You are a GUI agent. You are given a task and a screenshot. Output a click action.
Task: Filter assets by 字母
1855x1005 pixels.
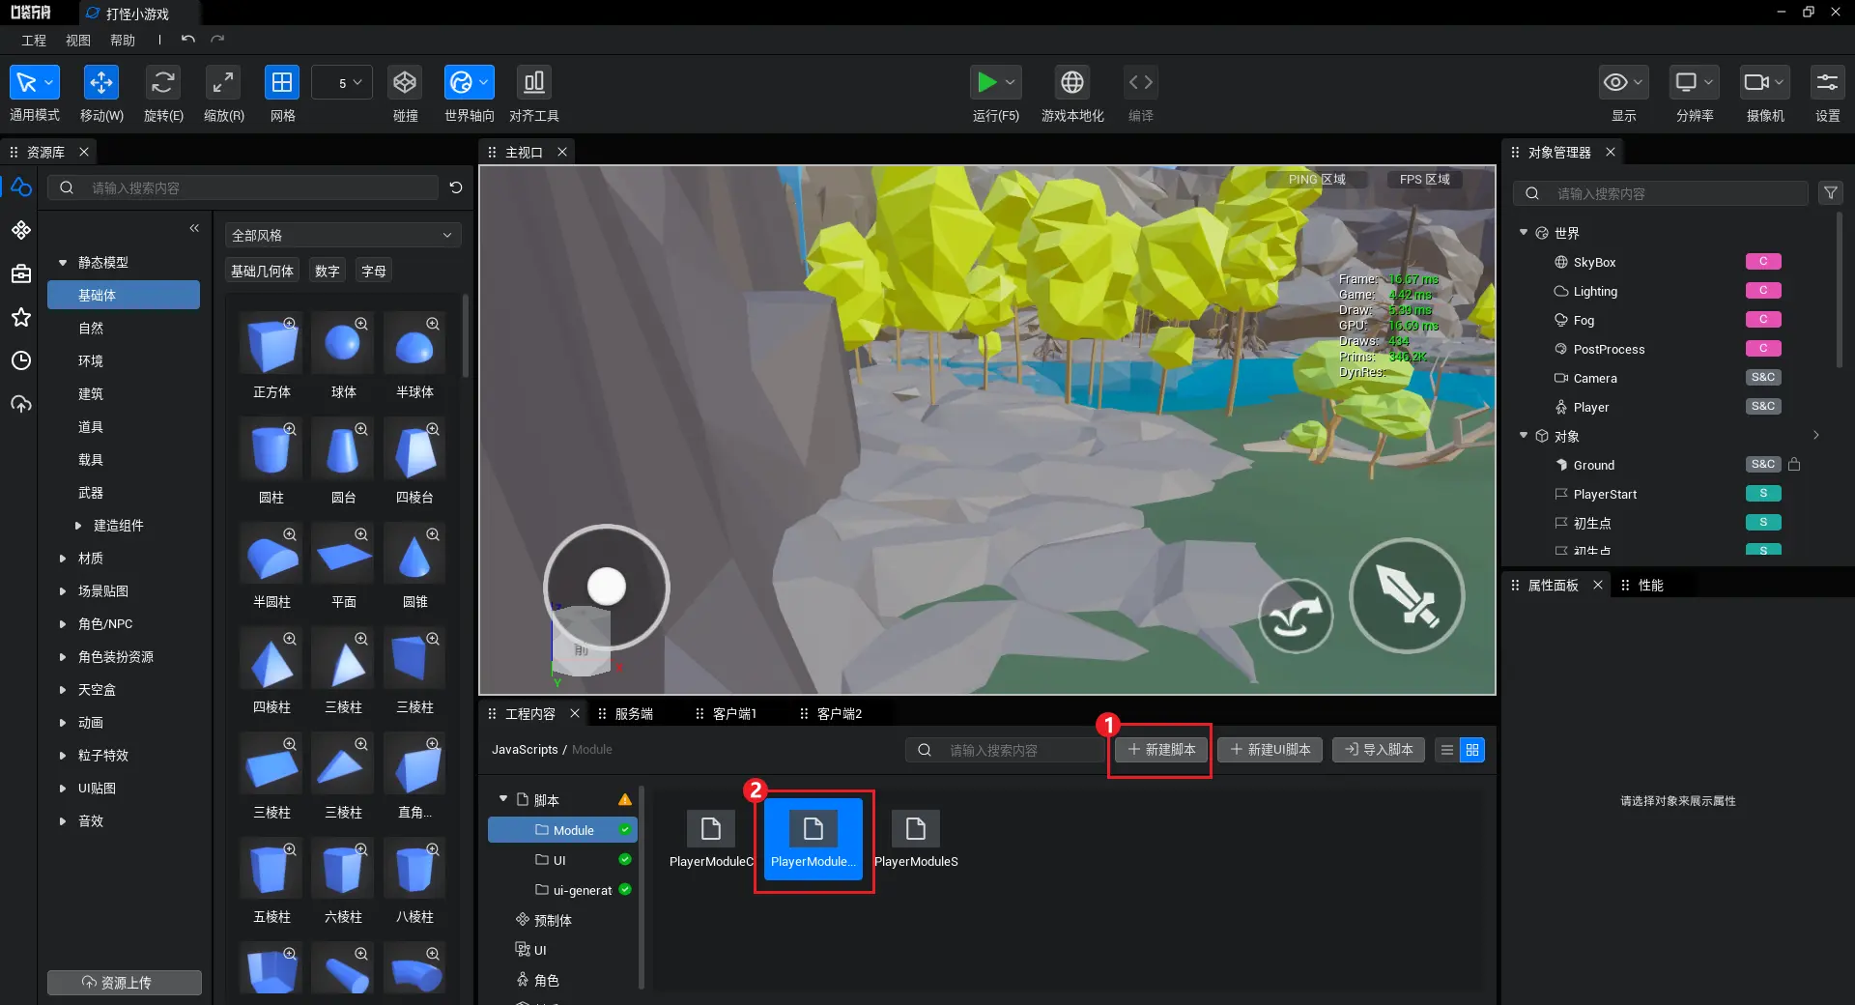[x=374, y=272]
